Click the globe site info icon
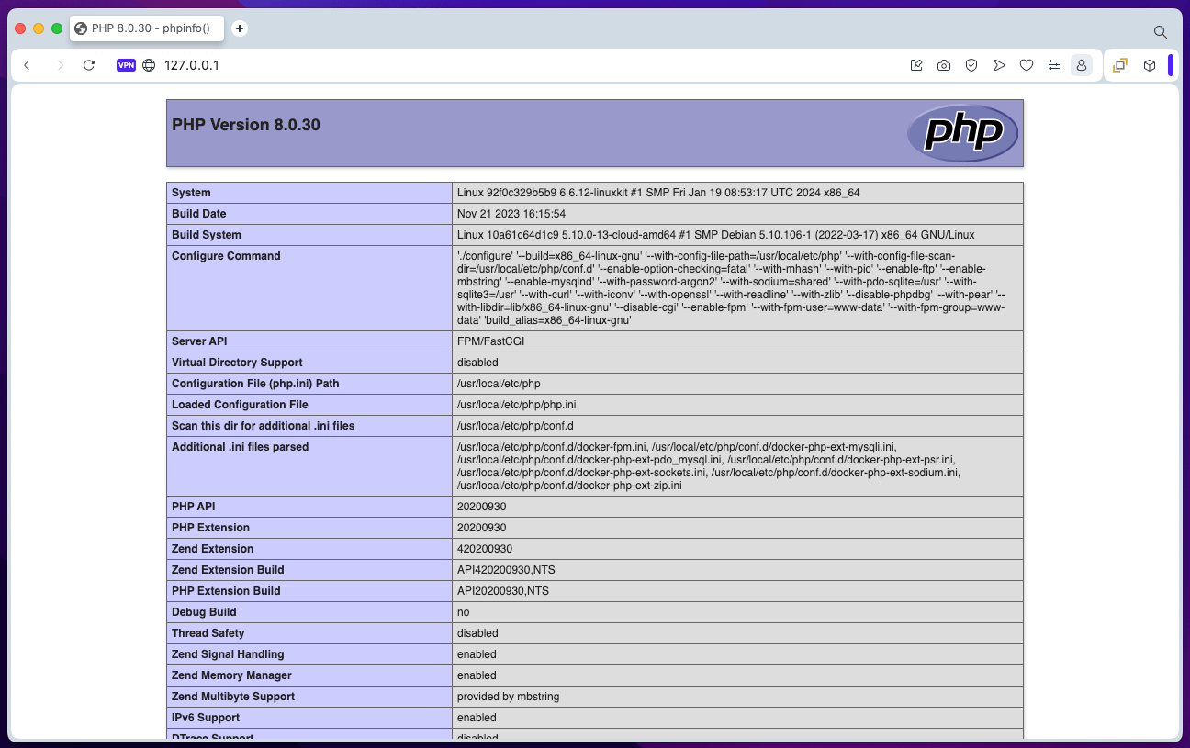Screen dimensions: 1190x748 click(x=149, y=65)
